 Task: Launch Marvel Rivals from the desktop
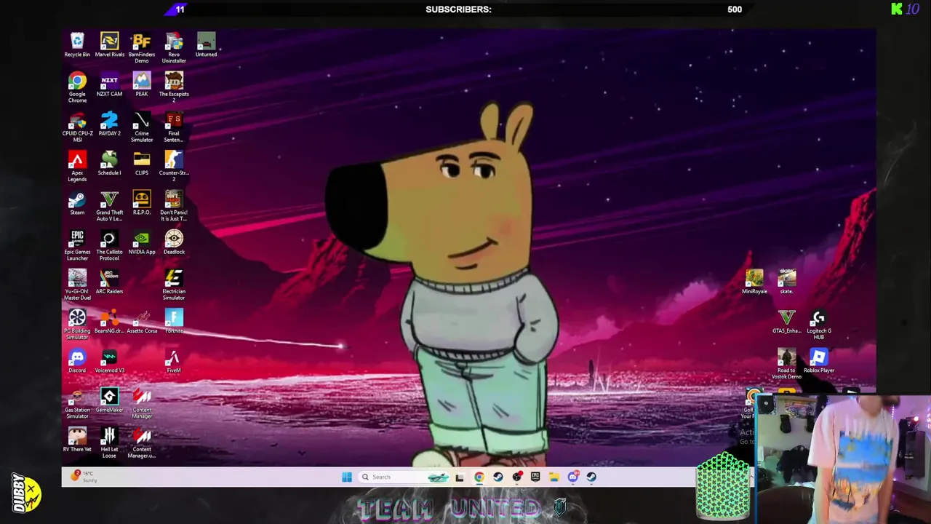click(109, 45)
